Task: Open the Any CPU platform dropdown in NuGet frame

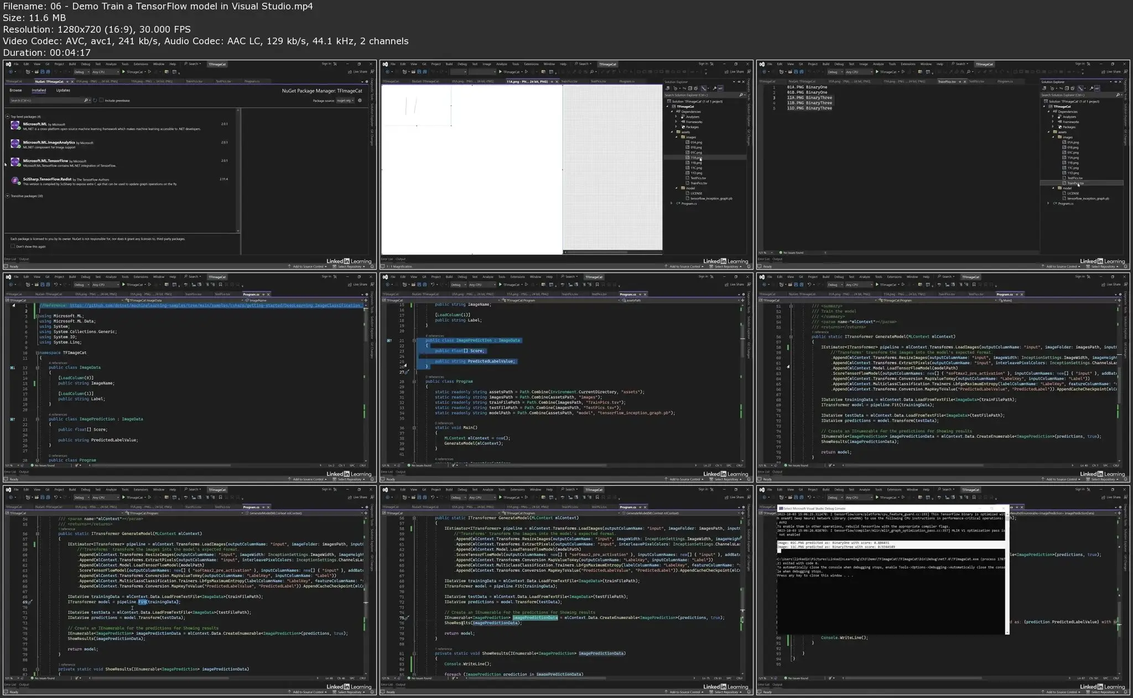Action: pos(105,72)
